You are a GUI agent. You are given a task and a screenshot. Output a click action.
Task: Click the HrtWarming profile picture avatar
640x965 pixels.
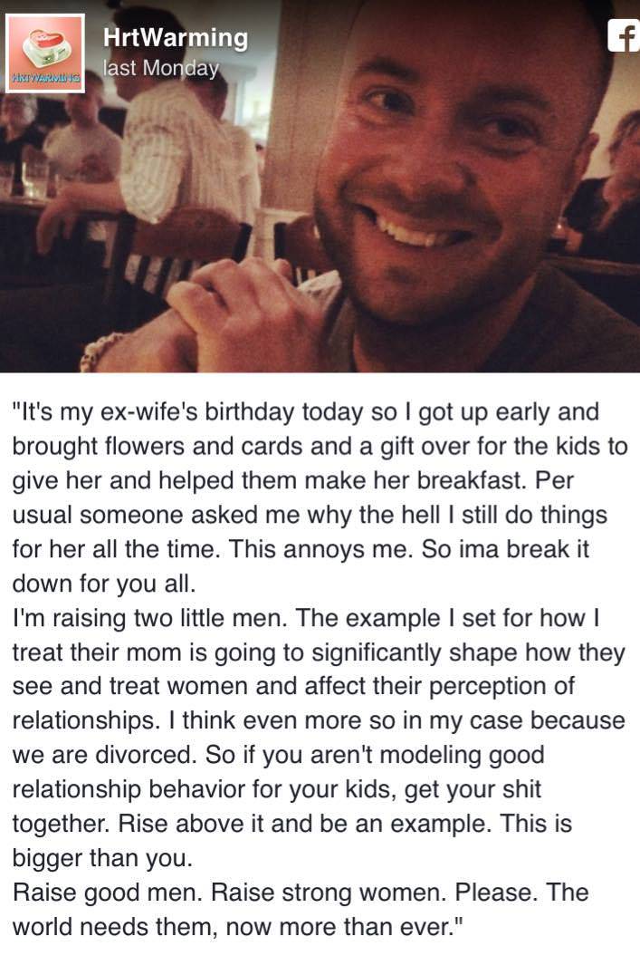(x=44, y=53)
